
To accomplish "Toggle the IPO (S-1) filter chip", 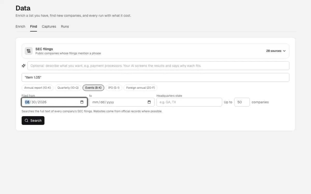I will (114, 88).
